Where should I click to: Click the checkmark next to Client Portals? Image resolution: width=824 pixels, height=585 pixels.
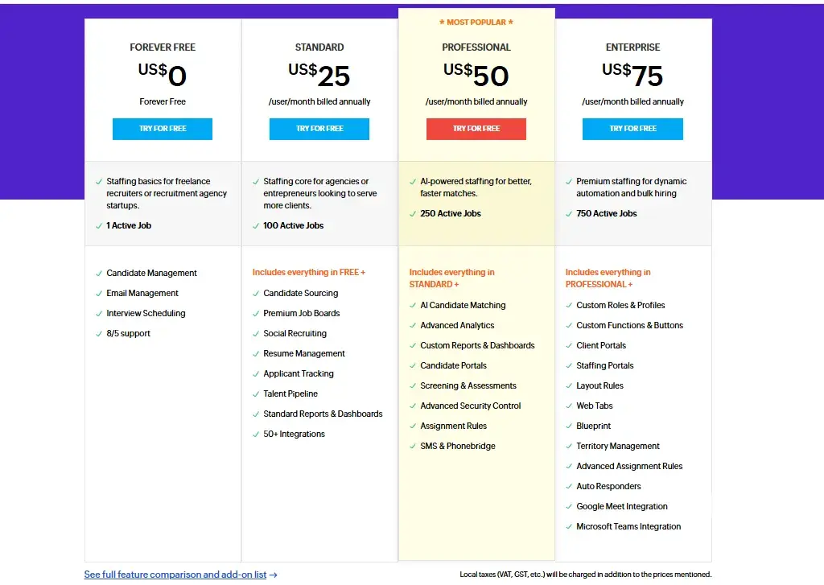click(x=569, y=346)
